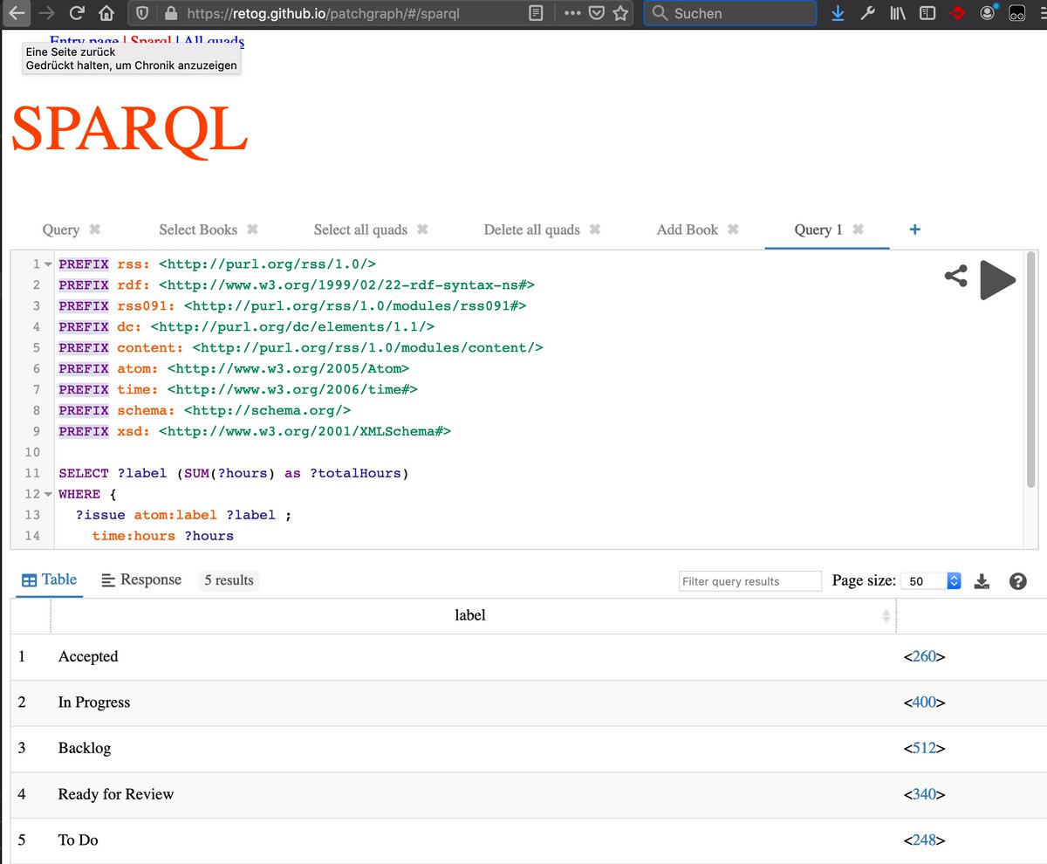Screen dimensions: 1047x864
Task: Go back one page in browser
Action: point(17,13)
